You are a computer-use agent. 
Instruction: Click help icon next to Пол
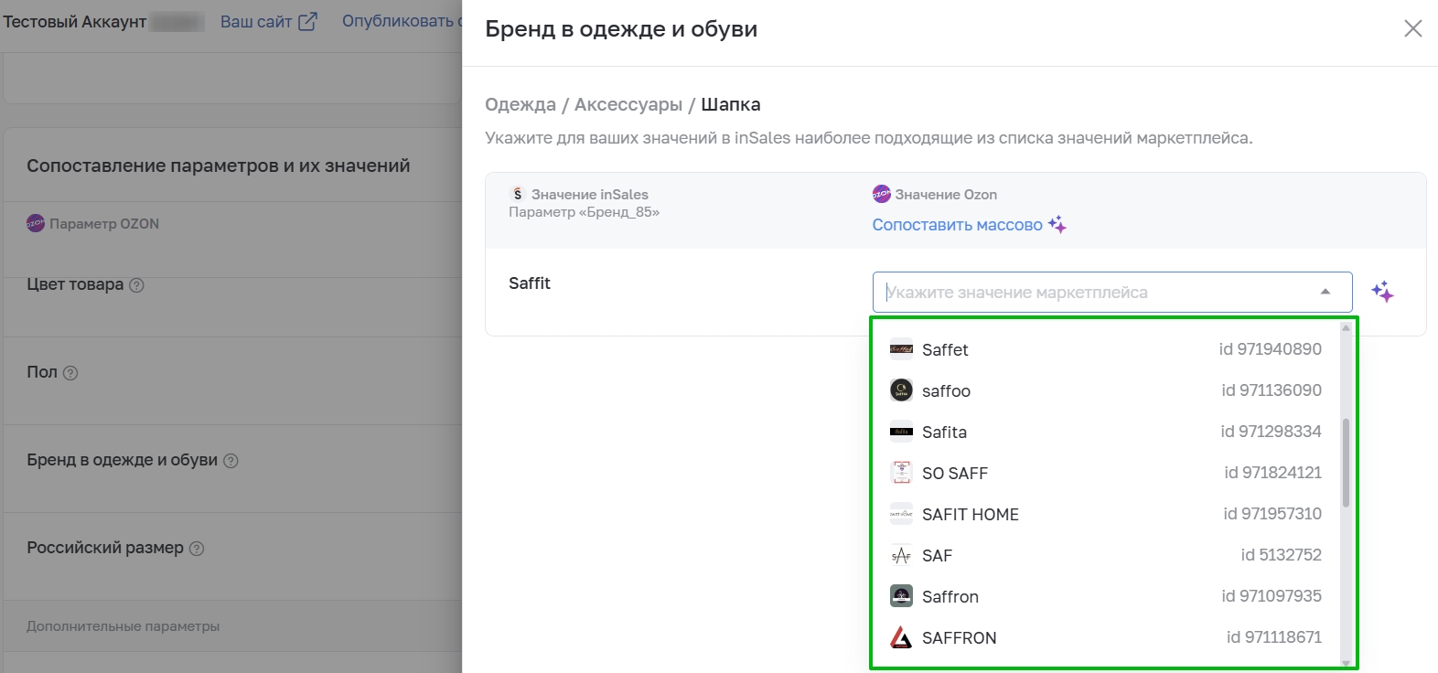[70, 373]
